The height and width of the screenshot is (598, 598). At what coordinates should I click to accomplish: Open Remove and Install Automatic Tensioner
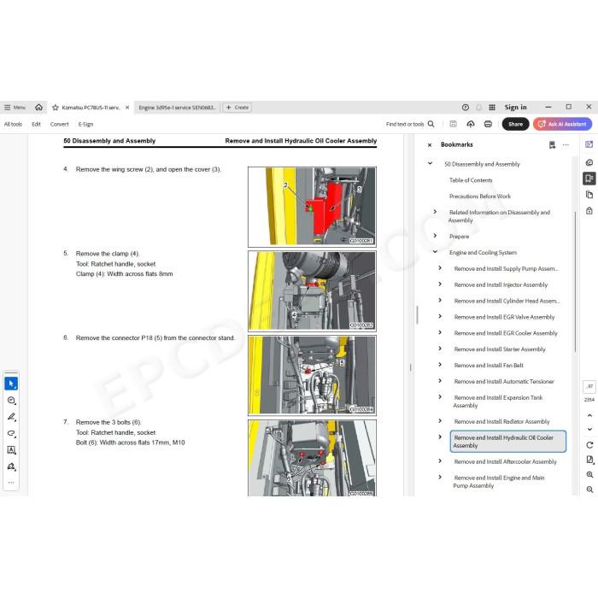click(504, 381)
